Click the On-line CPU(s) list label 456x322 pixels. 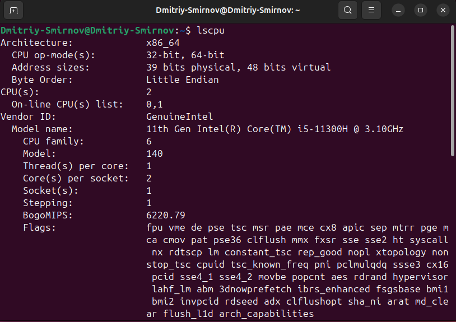click(67, 104)
